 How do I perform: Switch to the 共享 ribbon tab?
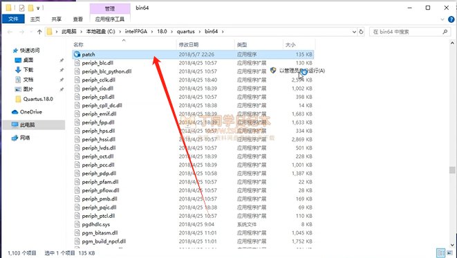(57, 19)
